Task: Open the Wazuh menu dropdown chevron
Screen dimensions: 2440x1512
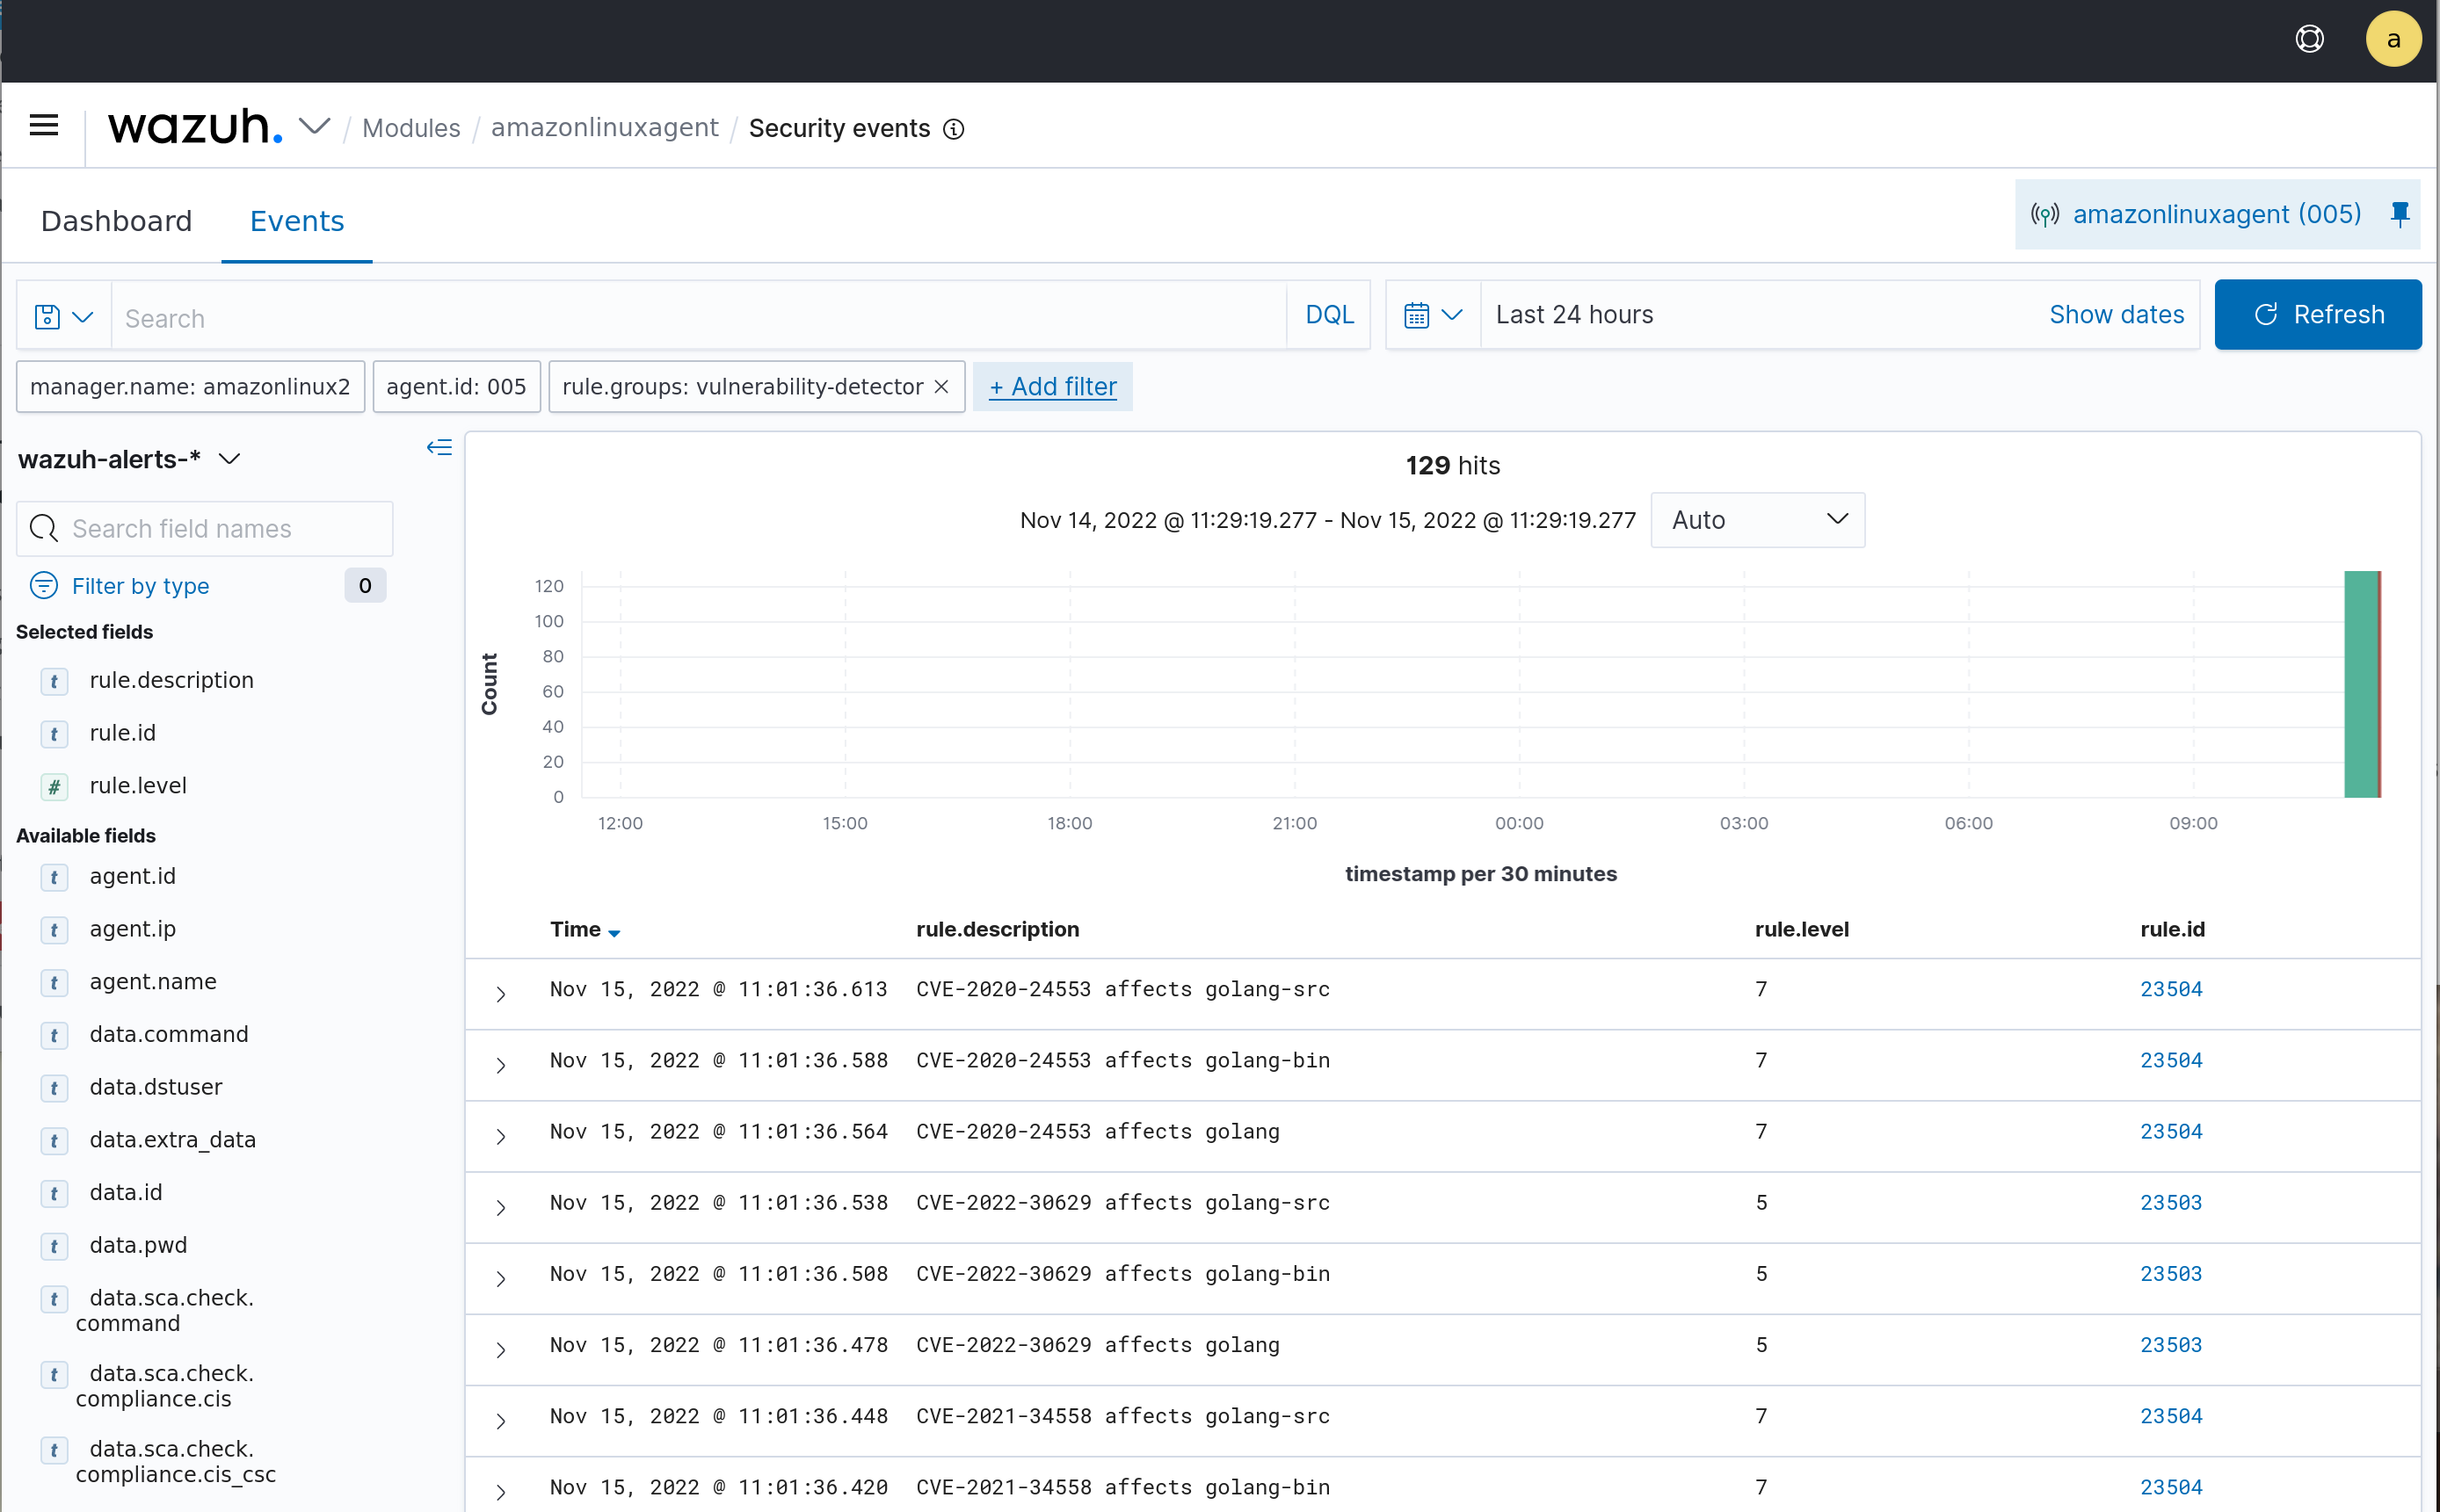Action: pos(316,127)
